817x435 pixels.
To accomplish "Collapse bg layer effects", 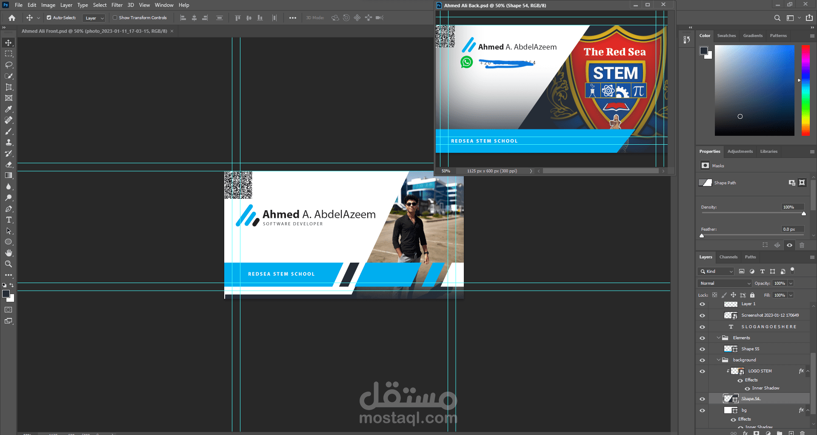I will [x=808, y=410].
